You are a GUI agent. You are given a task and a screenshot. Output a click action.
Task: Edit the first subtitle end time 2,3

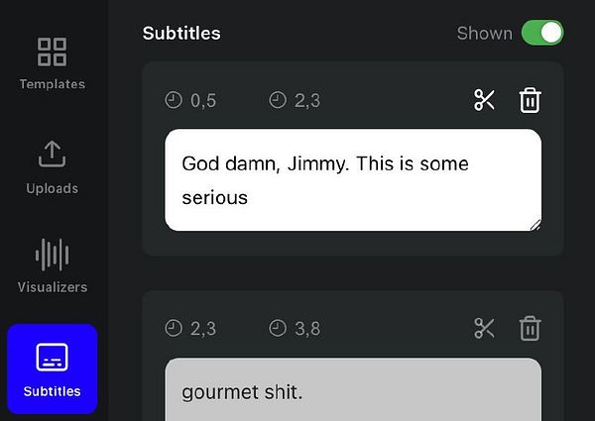pos(307,100)
